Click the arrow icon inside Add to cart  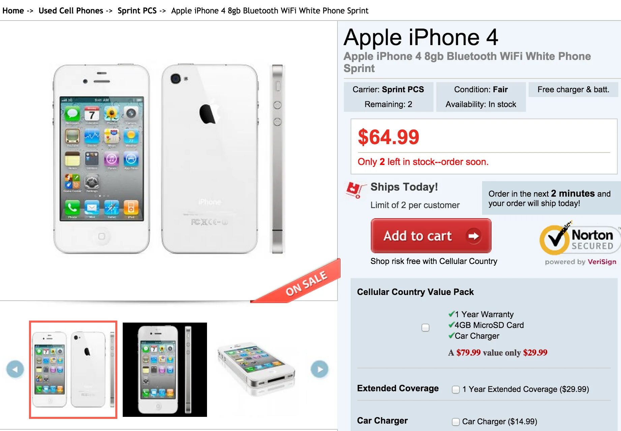point(474,236)
